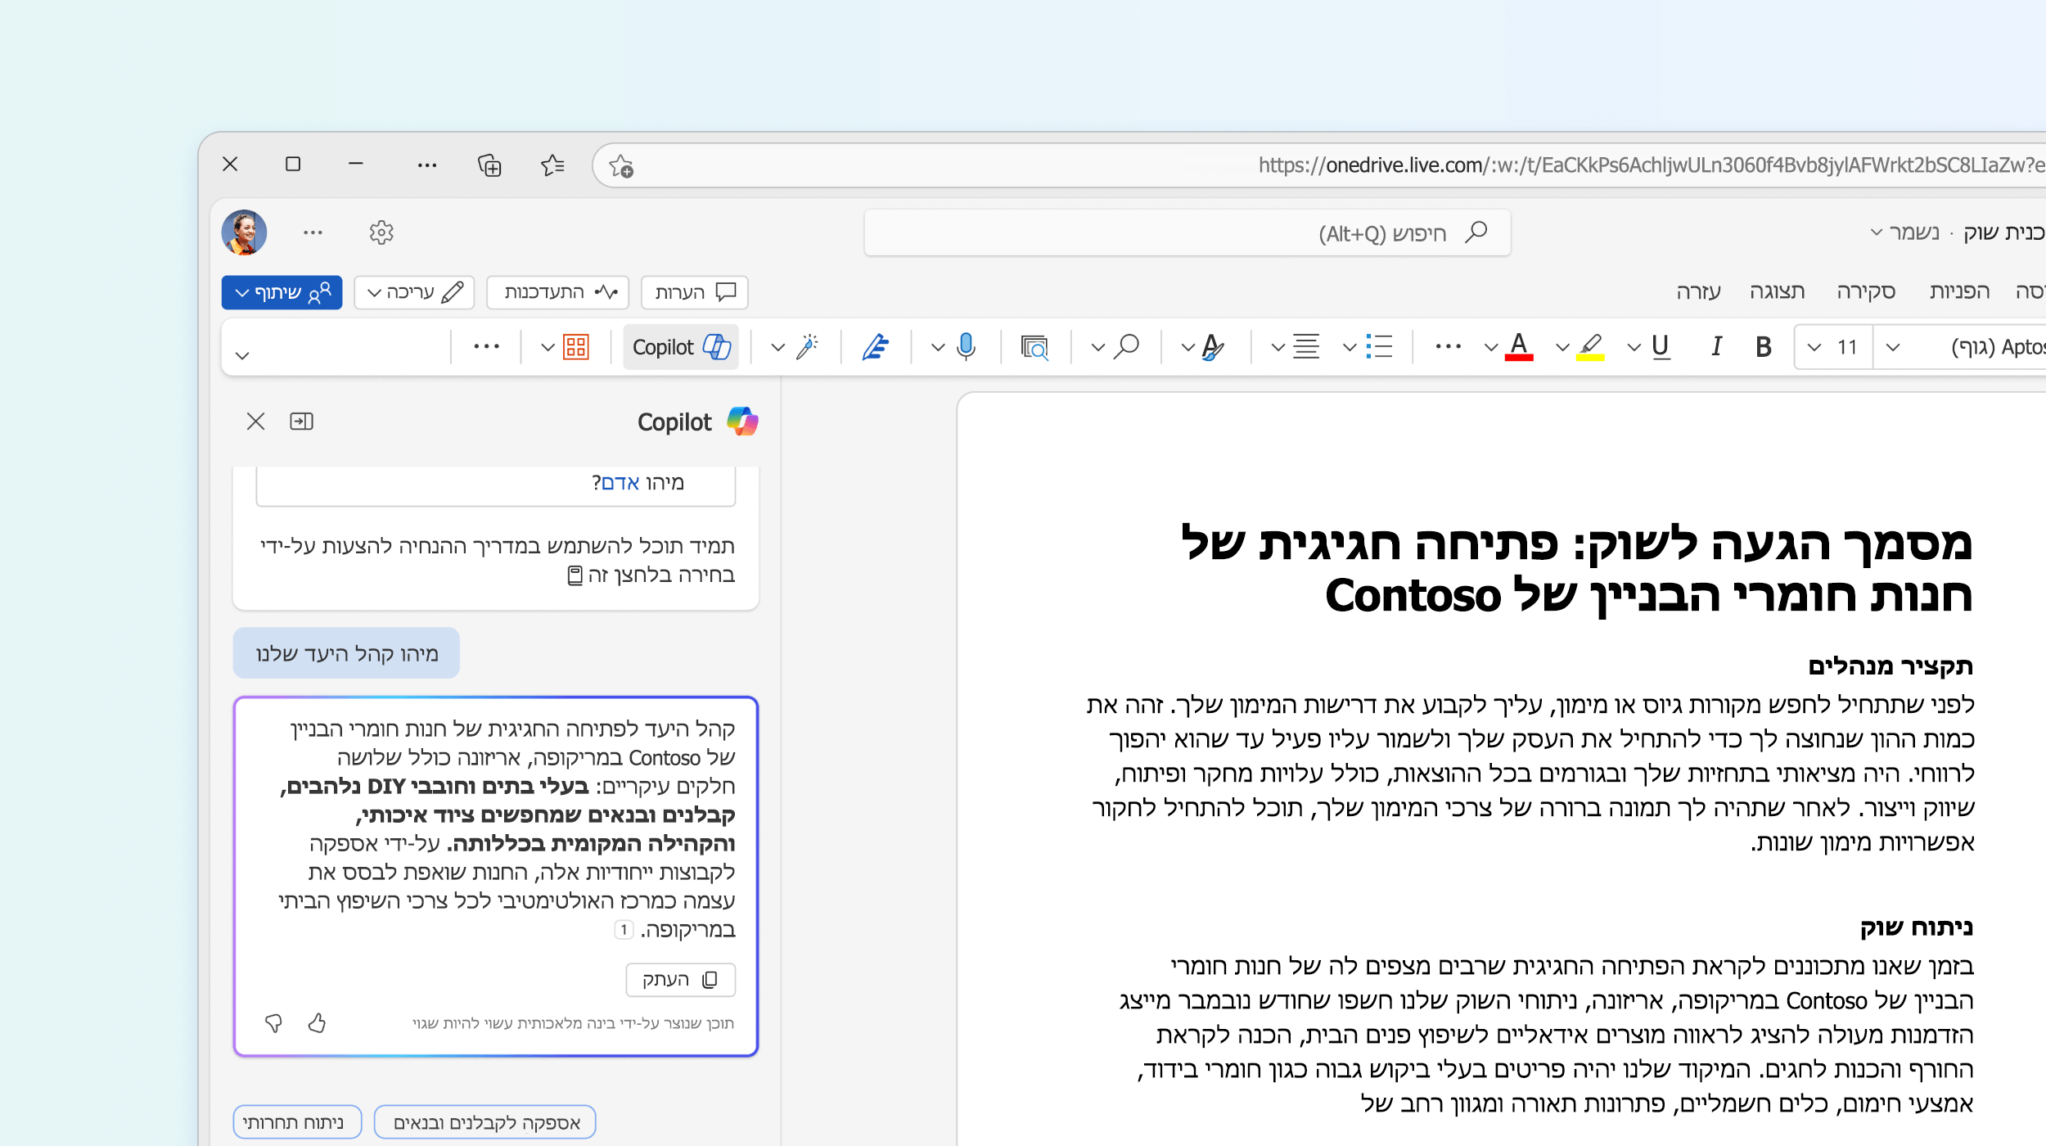
Task: Toggle underline formatting
Action: click(x=1661, y=347)
